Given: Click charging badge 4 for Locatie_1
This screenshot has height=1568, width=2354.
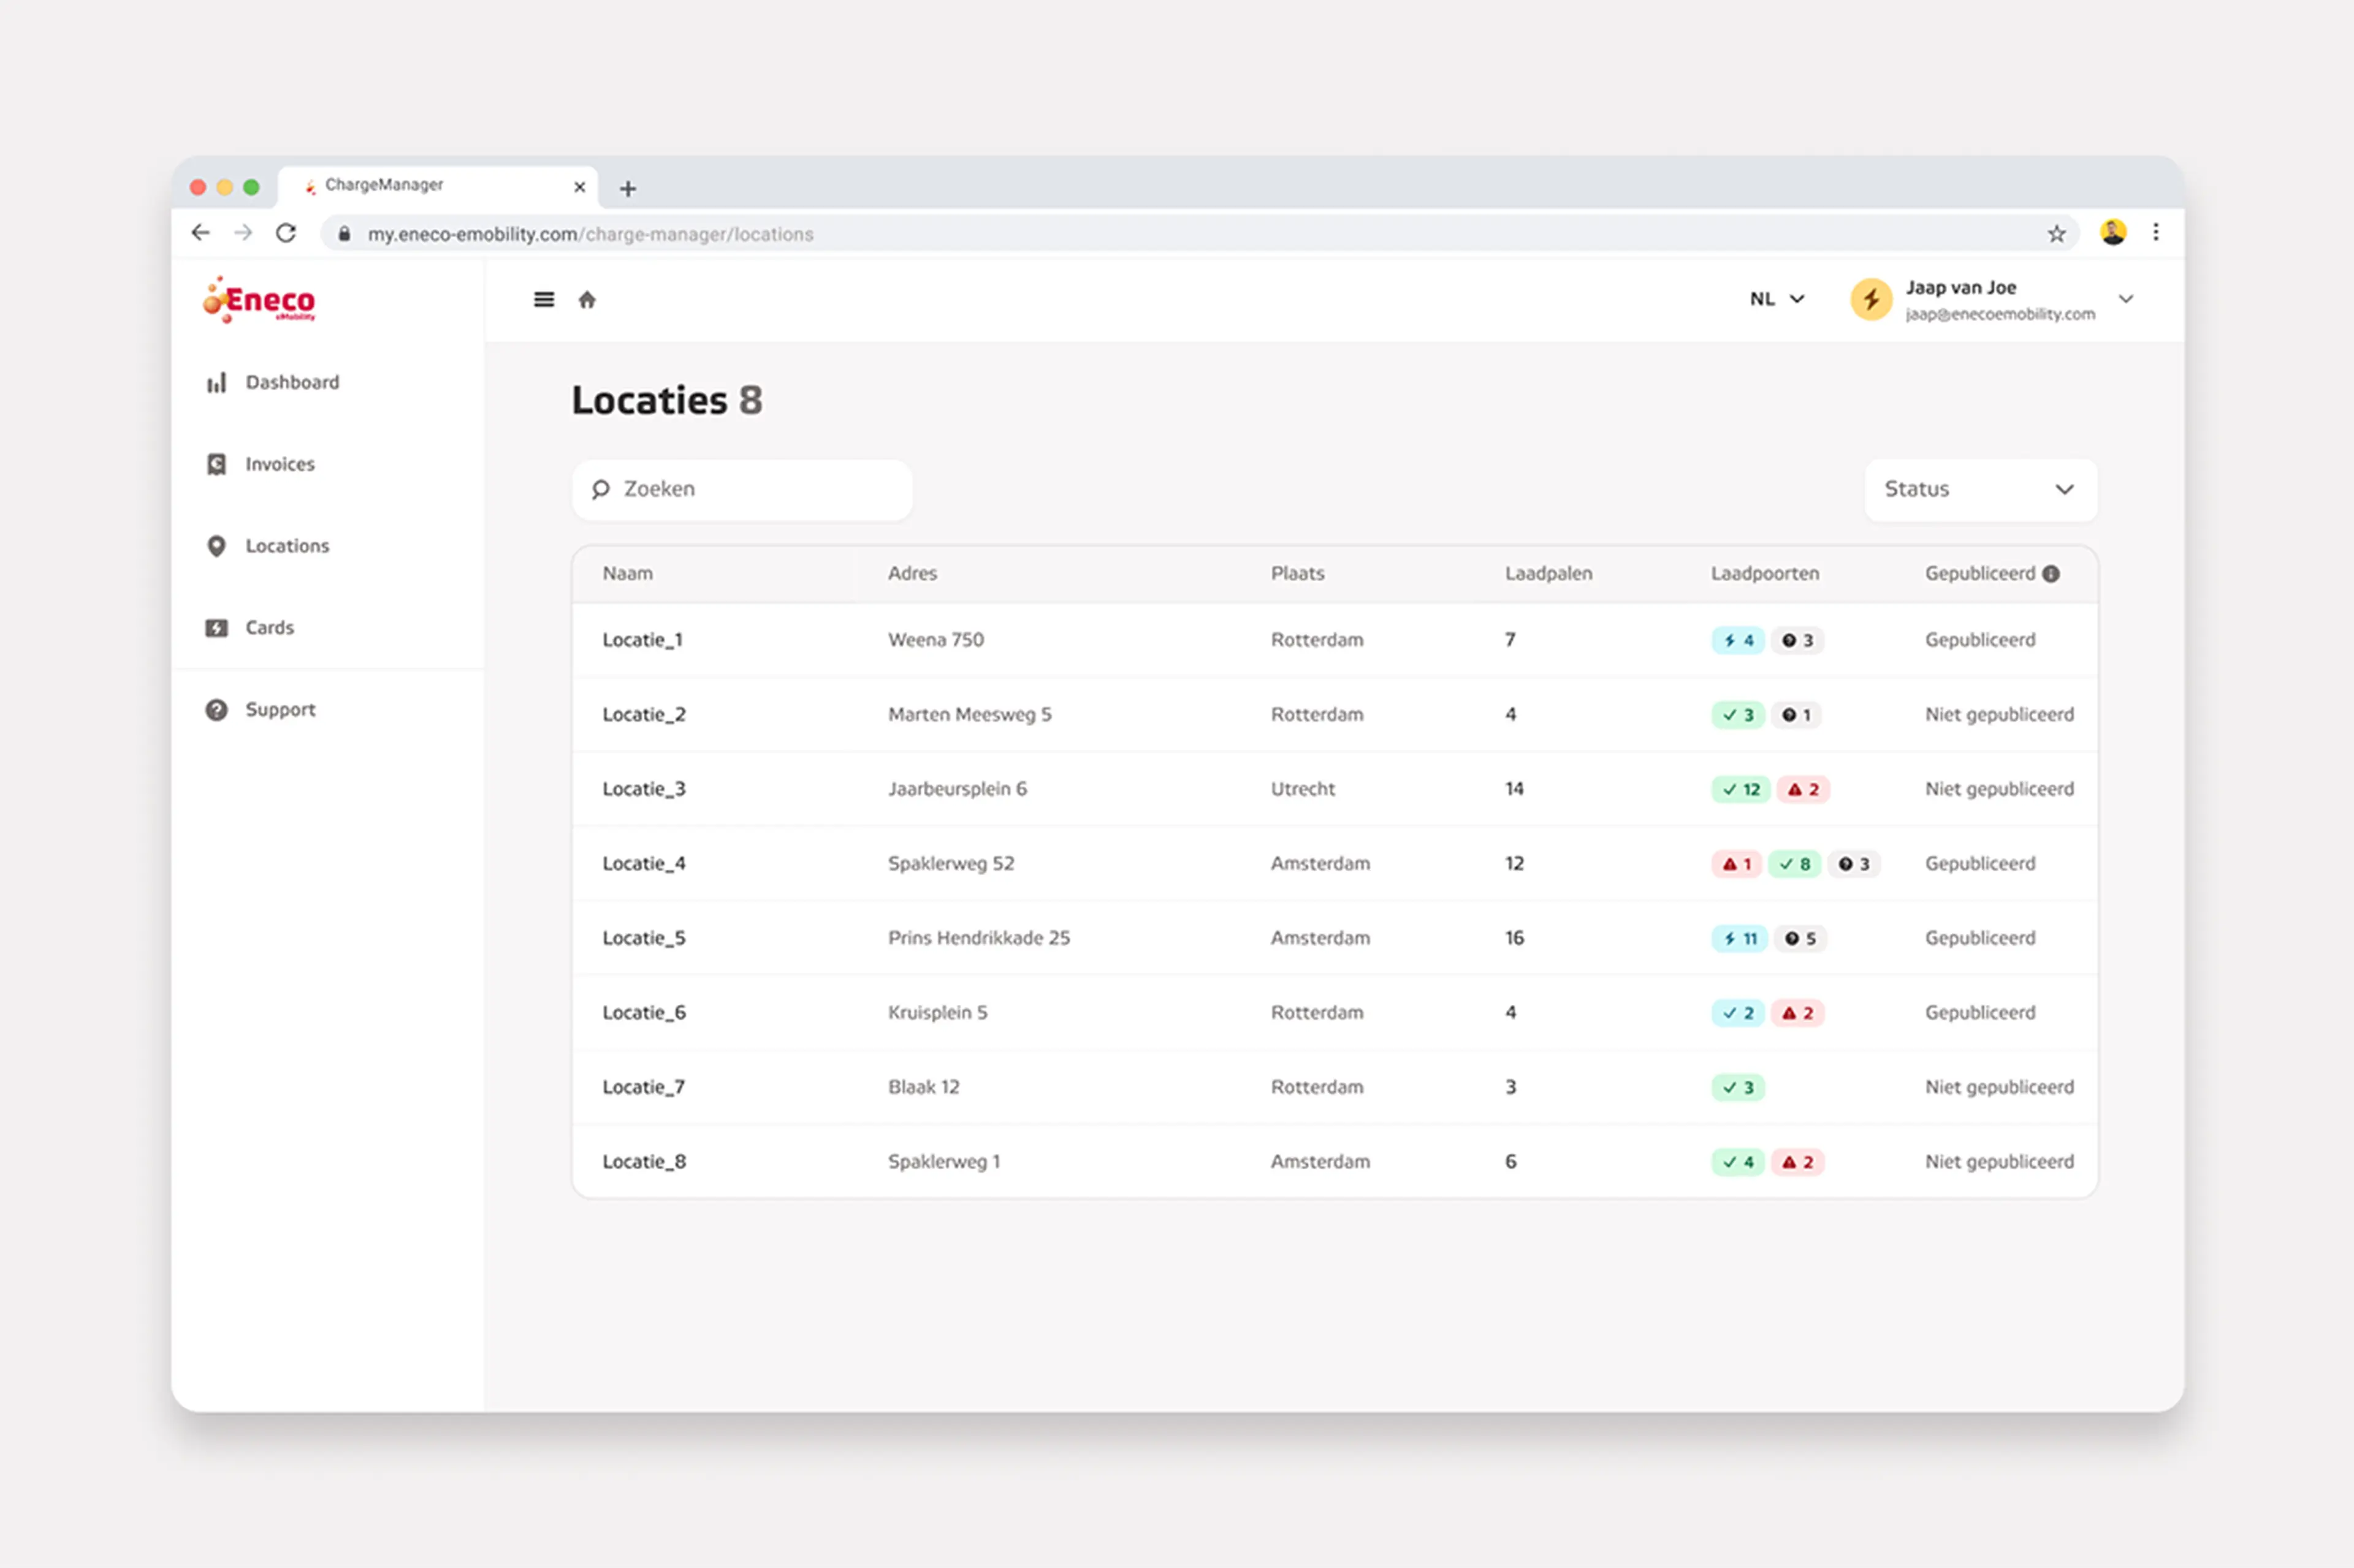Looking at the screenshot, I should (x=1738, y=640).
